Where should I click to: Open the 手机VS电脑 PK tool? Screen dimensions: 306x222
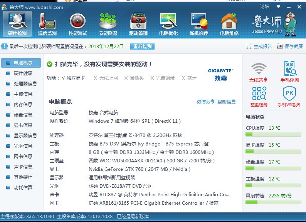(289, 97)
